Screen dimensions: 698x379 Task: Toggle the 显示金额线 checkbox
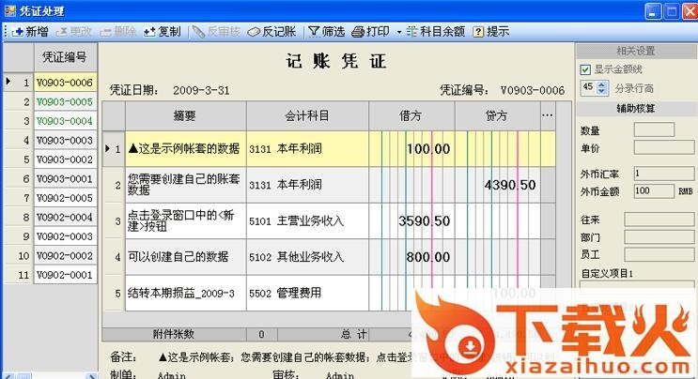click(x=585, y=69)
